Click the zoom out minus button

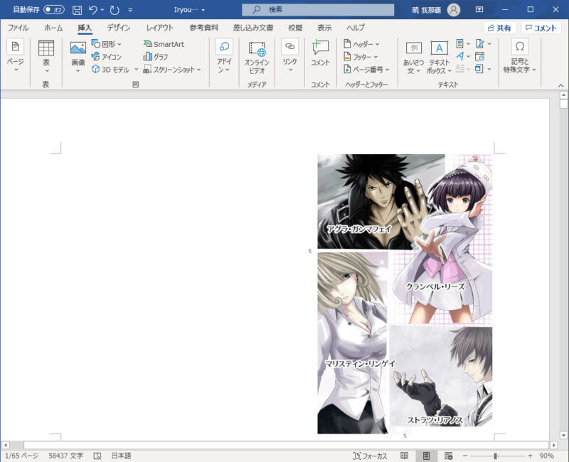pyautogui.click(x=465, y=456)
